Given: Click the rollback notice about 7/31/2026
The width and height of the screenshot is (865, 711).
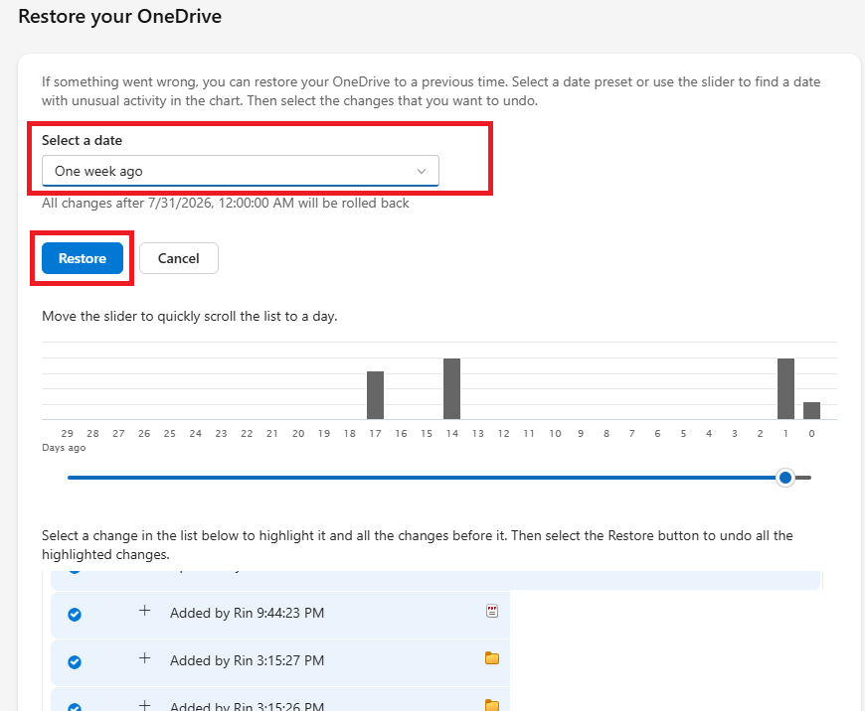Looking at the screenshot, I should (x=225, y=203).
